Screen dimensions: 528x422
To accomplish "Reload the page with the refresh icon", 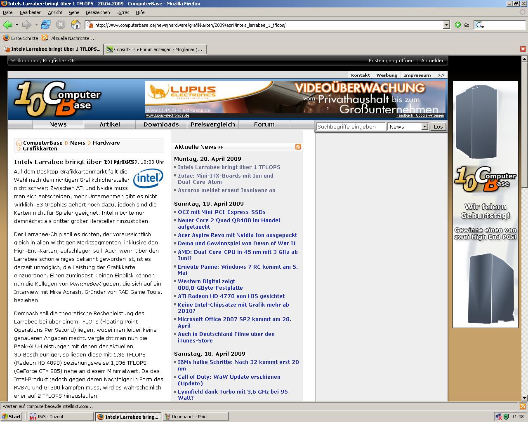I will tap(46, 25).
